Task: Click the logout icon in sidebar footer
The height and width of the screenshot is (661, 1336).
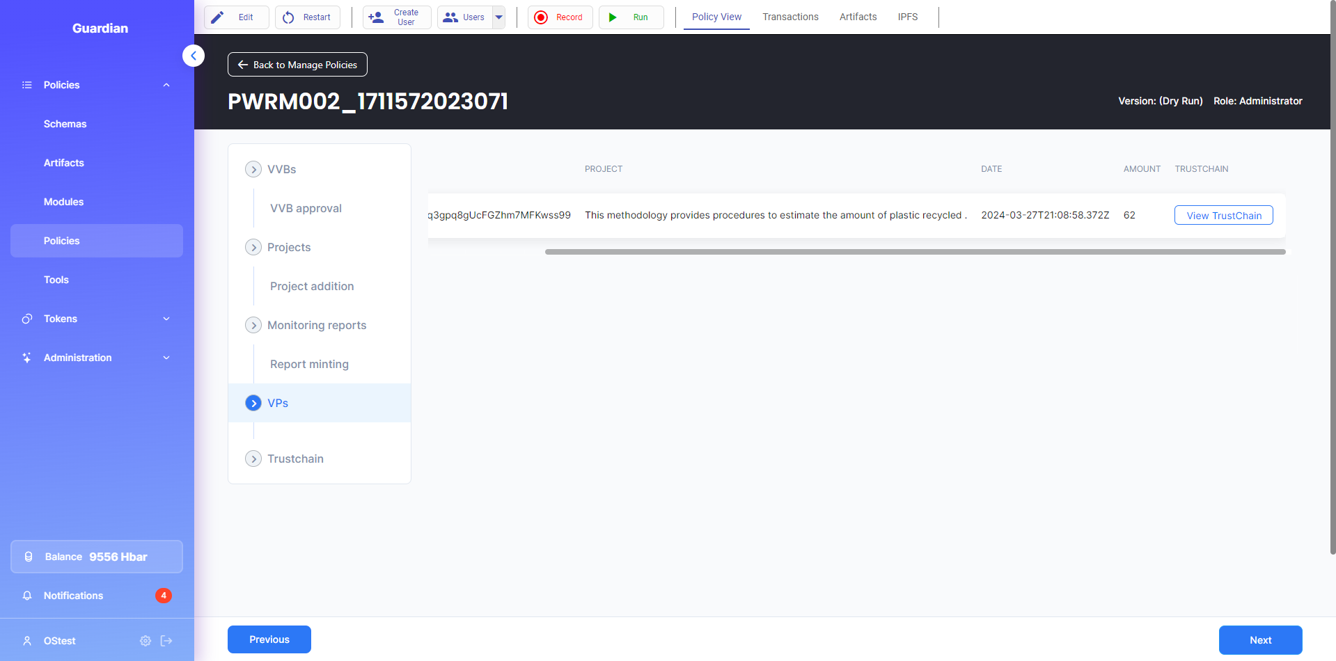Action: [x=166, y=641]
